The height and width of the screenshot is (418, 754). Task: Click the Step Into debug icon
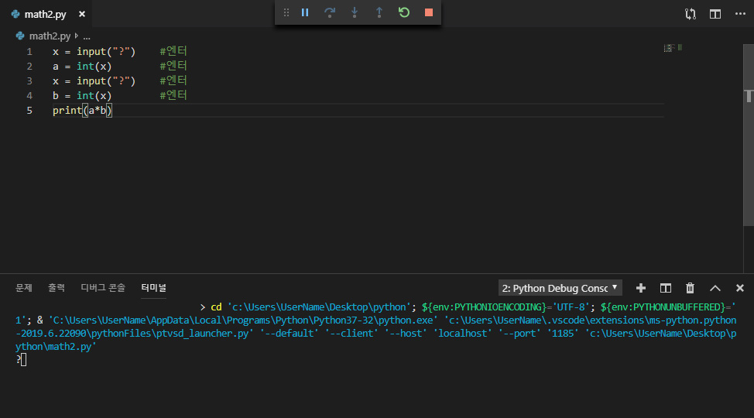(x=355, y=12)
